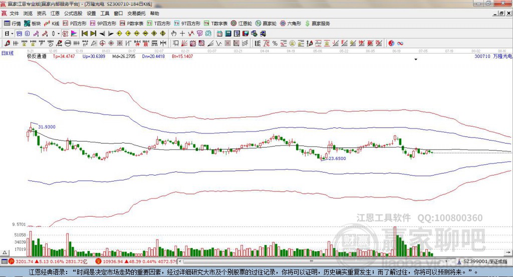Click the red target circle tool icon
513x277 pixels.
(x=102, y=43)
